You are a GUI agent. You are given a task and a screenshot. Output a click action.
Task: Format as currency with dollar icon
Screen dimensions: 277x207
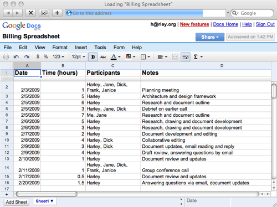[x=38, y=56]
